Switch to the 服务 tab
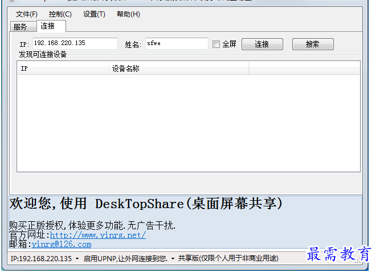 tap(23, 27)
